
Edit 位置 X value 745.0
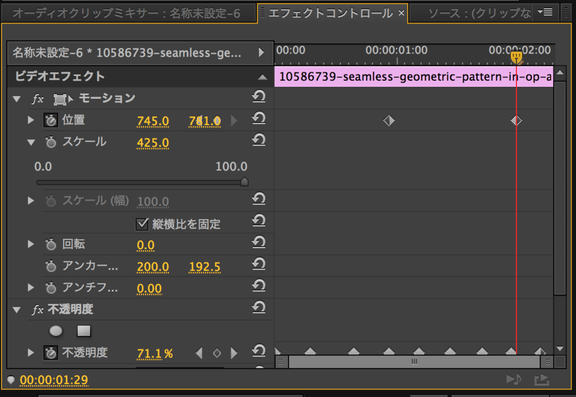coord(153,121)
